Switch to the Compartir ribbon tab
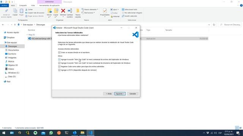The height and width of the screenshot is (136, 243). click(x=23, y=5)
